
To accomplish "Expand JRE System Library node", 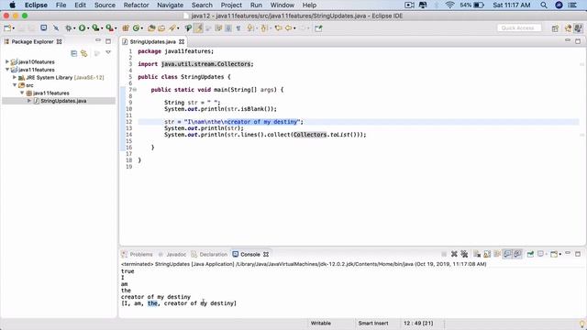I will pos(15,77).
